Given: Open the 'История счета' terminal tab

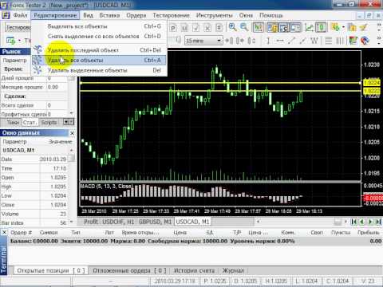Looking at the screenshot, I should pos(194,270).
